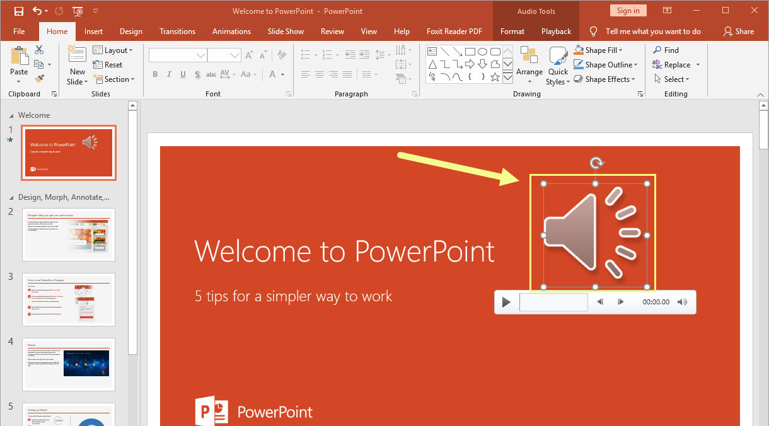Select the Scribble freeform shape
The height and width of the screenshot is (426, 769).
(x=432, y=78)
